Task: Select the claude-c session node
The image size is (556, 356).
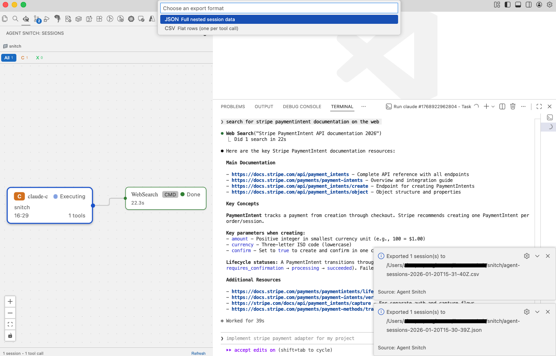Action: click(50, 205)
